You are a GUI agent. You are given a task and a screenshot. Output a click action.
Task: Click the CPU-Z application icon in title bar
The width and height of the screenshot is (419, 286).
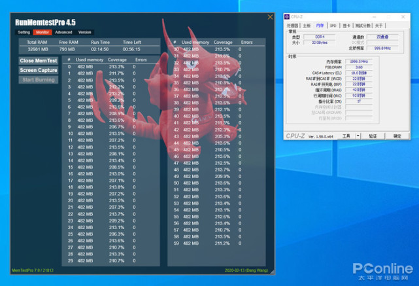pos(287,17)
